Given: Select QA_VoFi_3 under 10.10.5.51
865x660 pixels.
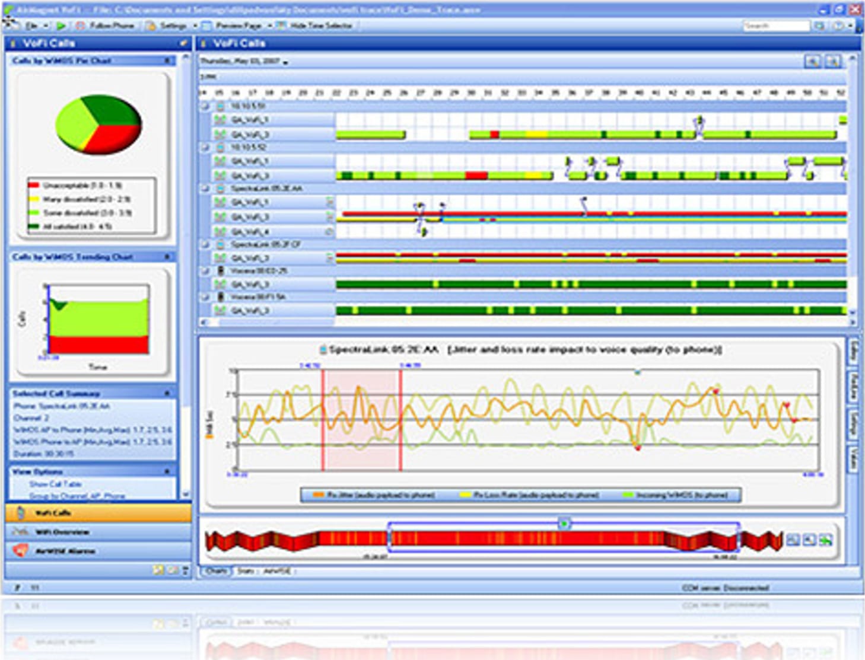Looking at the screenshot, I should [x=250, y=135].
